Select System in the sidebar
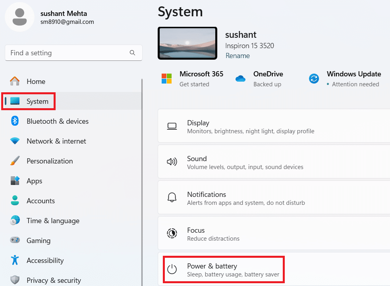Screen dimensions: 390x286 click(x=37, y=101)
